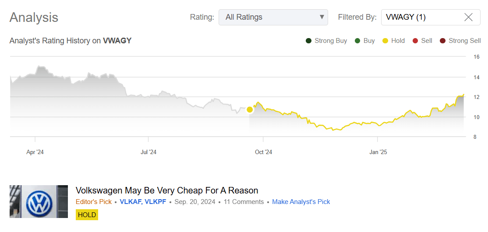488x232 pixels.
Task: Open the 'Volkswagen May Be Very Cheap' article
Action: 167,190
